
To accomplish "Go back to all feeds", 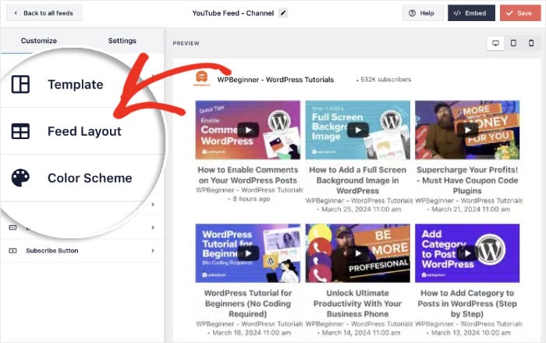I will point(44,13).
